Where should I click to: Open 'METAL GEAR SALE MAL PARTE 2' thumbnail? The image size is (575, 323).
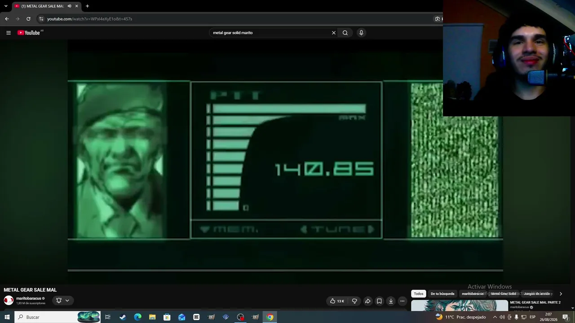coord(459,306)
